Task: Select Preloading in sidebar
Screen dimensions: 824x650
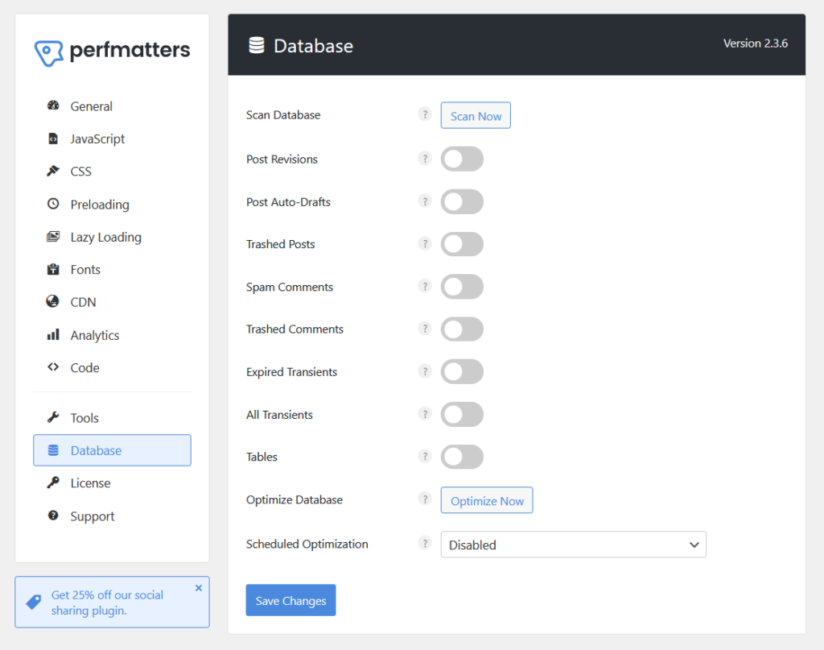Action: pyautogui.click(x=113, y=204)
